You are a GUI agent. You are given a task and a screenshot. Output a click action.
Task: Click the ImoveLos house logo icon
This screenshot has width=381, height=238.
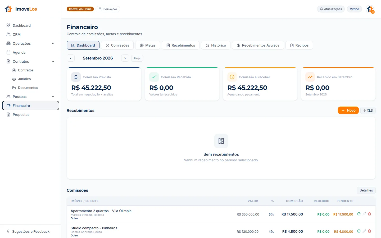click(8, 9)
